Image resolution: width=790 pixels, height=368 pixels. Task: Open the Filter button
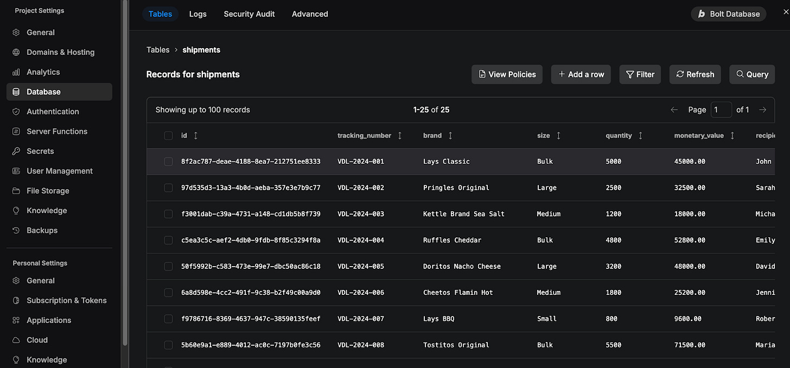[x=640, y=74]
